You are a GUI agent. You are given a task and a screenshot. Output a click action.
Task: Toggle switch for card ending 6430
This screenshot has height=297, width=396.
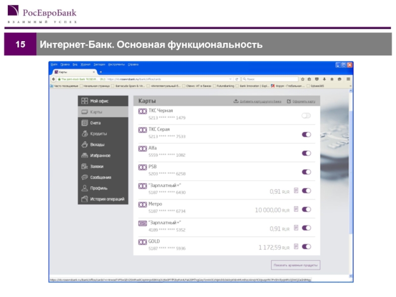point(306,191)
